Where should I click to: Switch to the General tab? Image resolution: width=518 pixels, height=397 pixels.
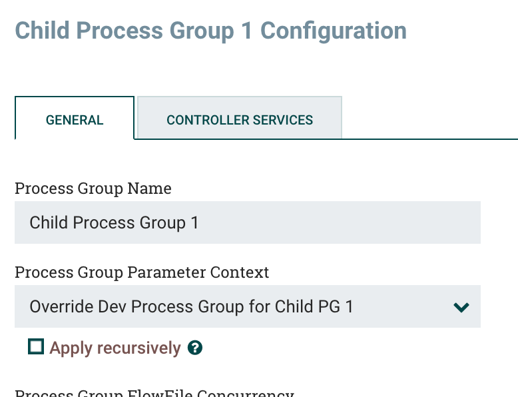tap(75, 120)
